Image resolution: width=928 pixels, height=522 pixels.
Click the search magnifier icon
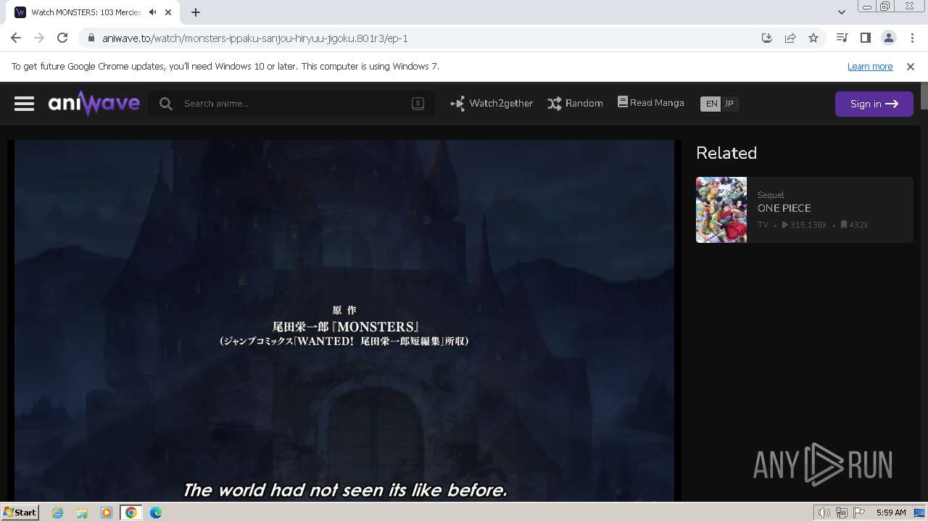tap(166, 104)
